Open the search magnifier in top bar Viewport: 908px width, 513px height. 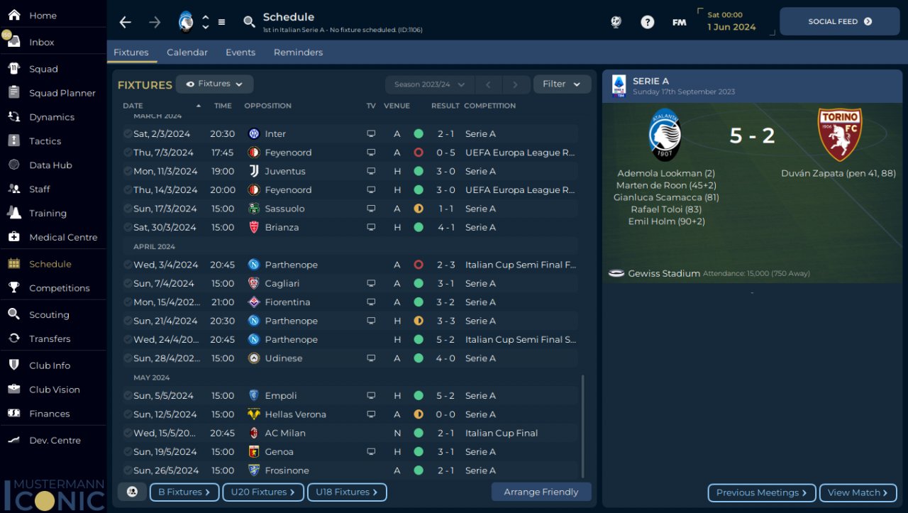(x=249, y=22)
